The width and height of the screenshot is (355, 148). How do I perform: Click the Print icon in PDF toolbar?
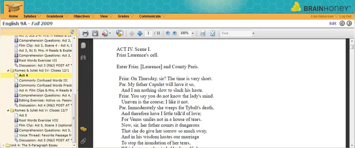pyautogui.click(x=85, y=33)
